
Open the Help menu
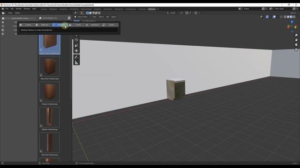coord(34,9)
